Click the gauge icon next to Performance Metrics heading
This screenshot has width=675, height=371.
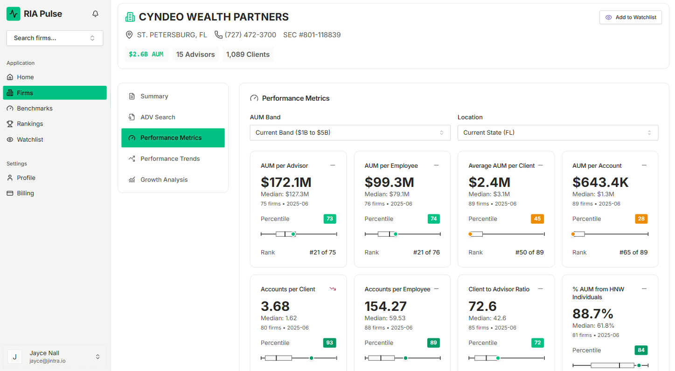pyautogui.click(x=254, y=98)
